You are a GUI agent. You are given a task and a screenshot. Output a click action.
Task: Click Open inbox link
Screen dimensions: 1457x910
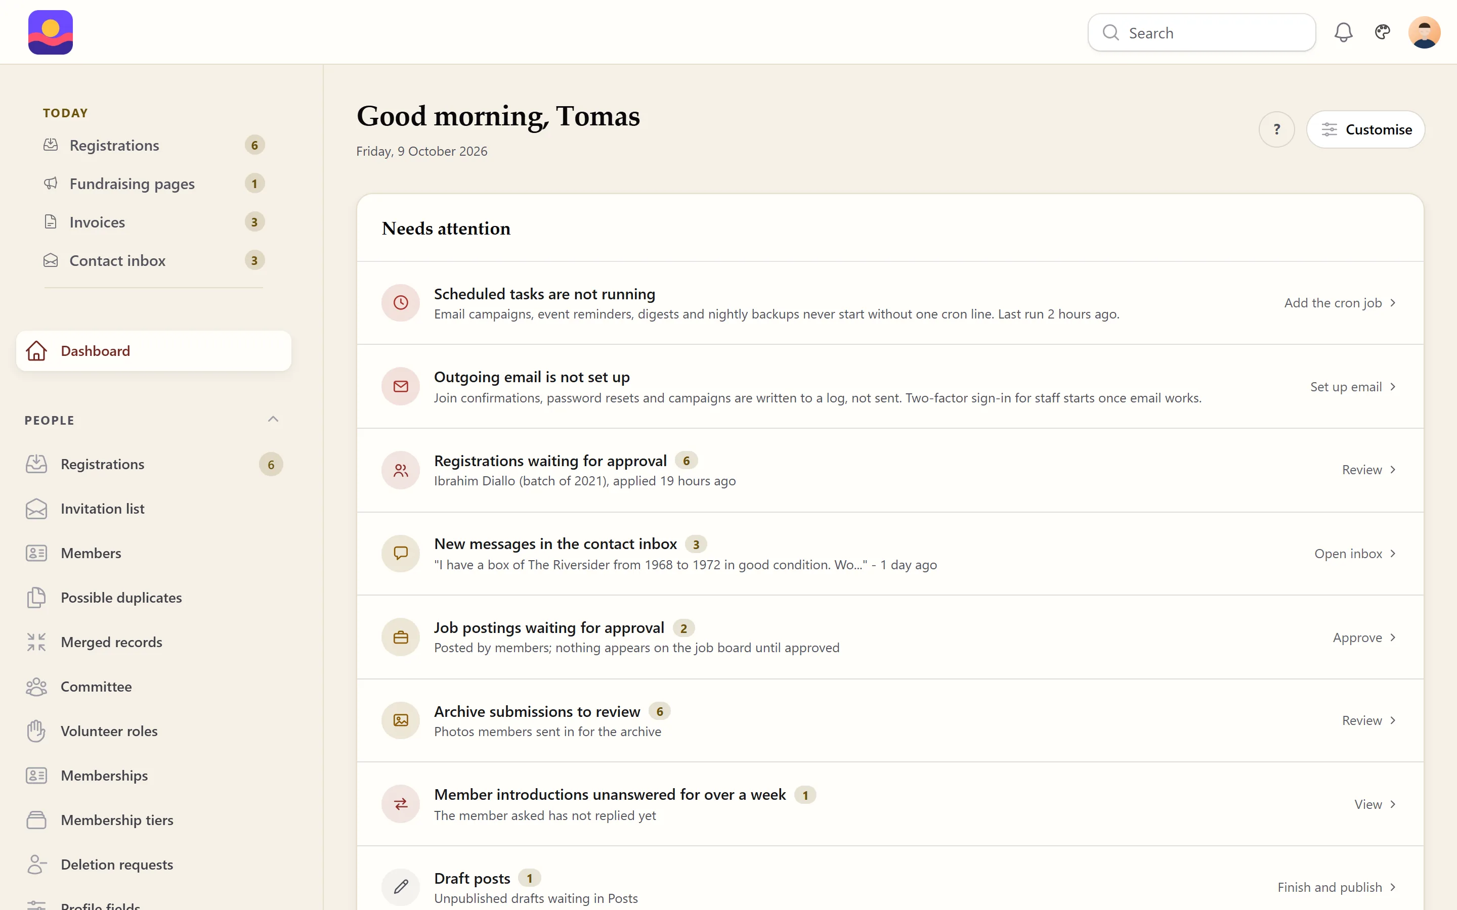pos(1355,554)
